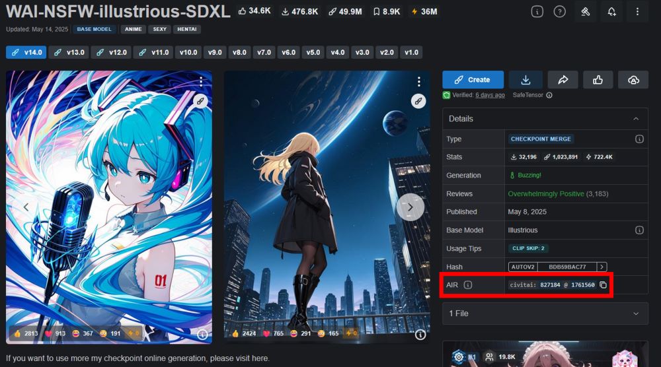Switch to version v13.0
The image size is (661, 367).
tap(69, 52)
